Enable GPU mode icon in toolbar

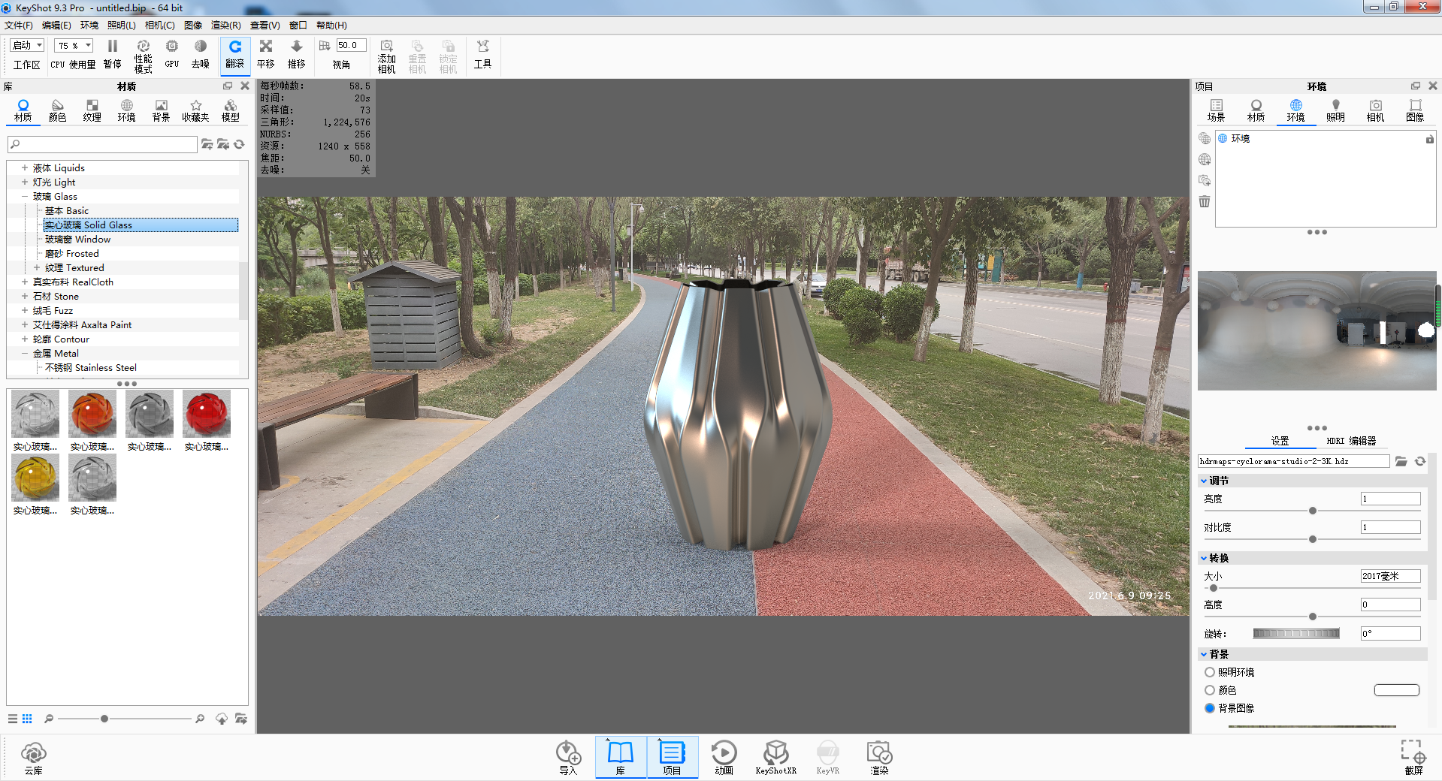click(x=172, y=55)
